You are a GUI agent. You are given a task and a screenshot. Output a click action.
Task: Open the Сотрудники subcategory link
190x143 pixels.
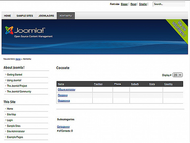[63, 127]
